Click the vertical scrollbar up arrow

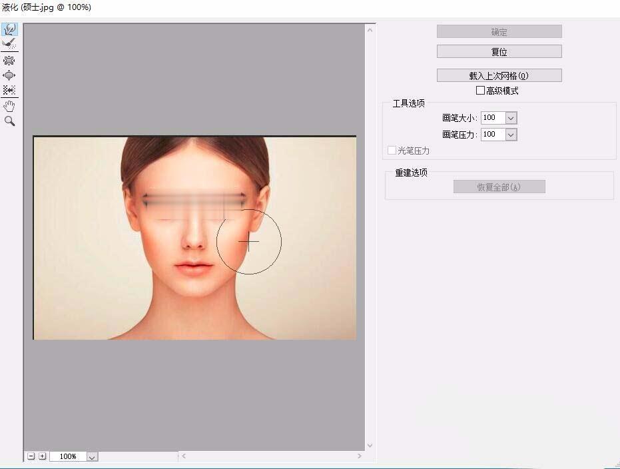pyautogui.click(x=370, y=30)
